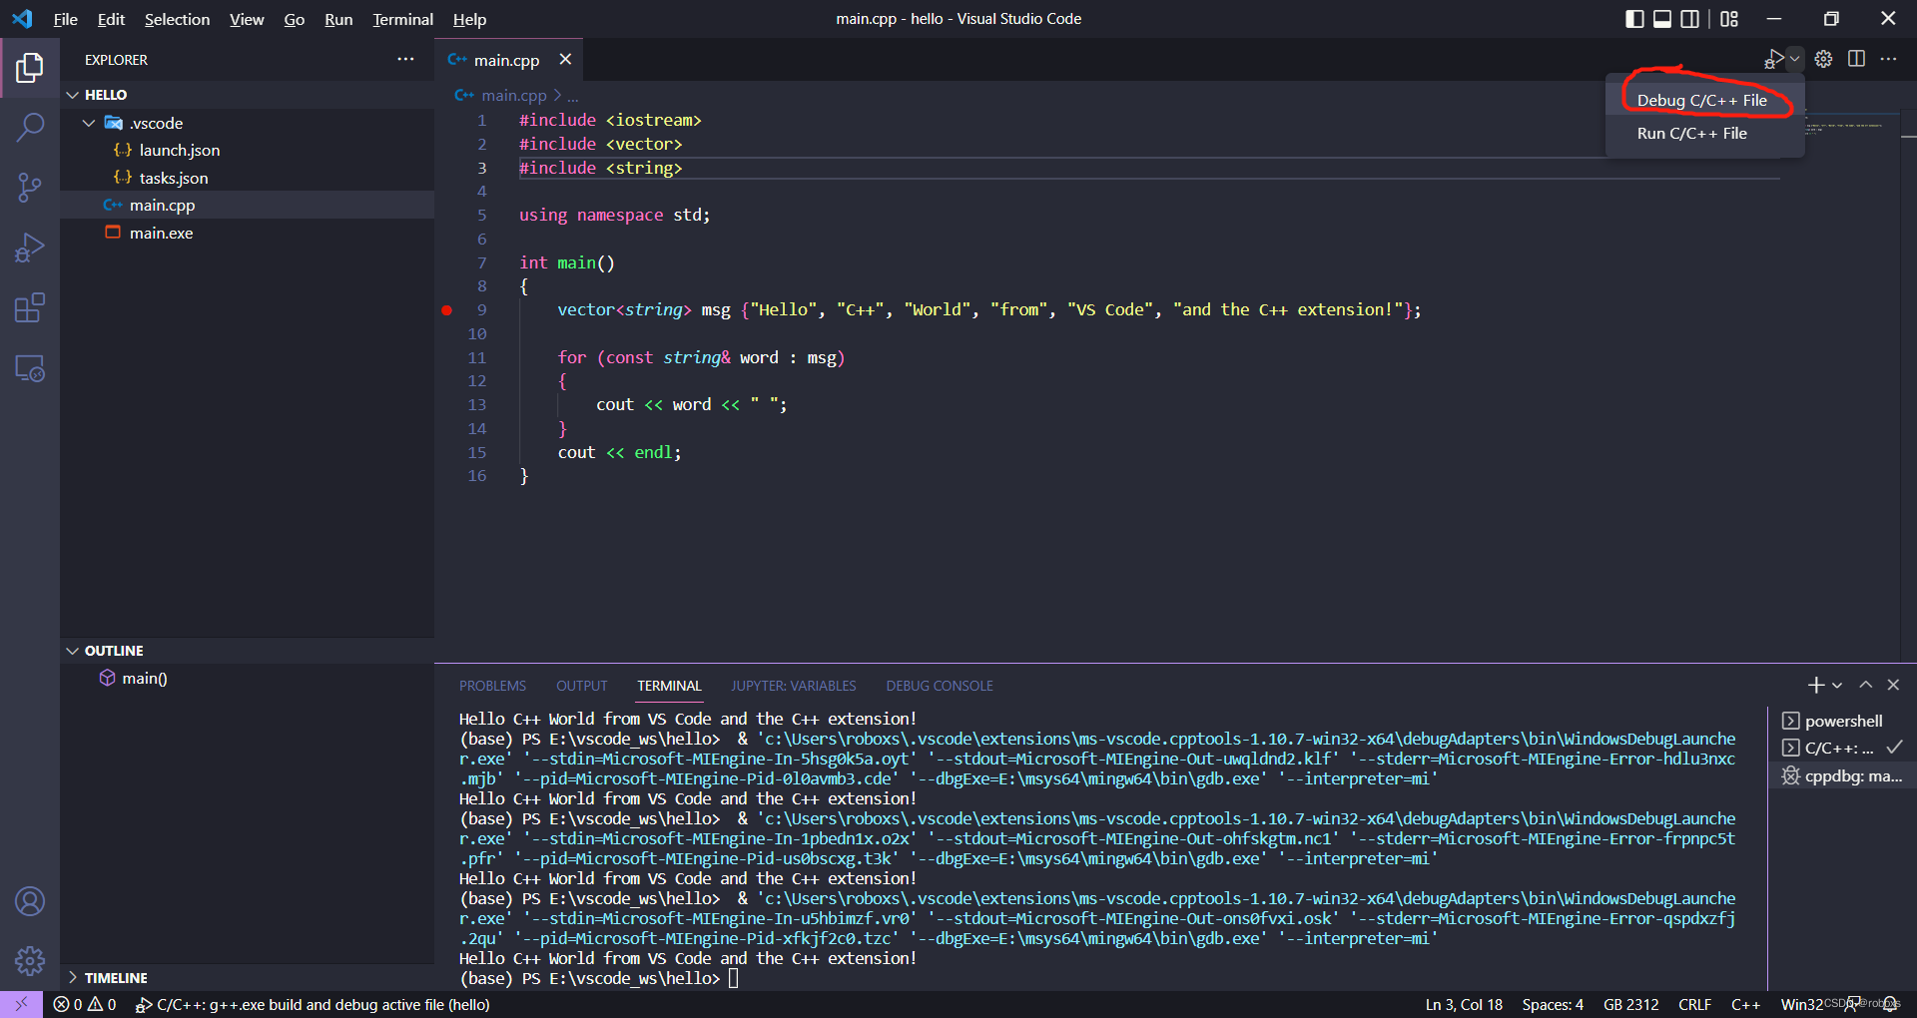Open the Remote Explorer view
The width and height of the screenshot is (1917, 1018).
tap(30, 368)
